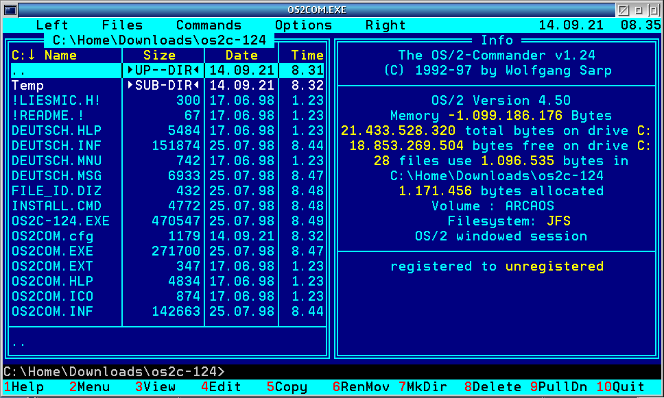Click the 10Quit function key
Viewport: 664px width, 398px height.
point(620,386)
